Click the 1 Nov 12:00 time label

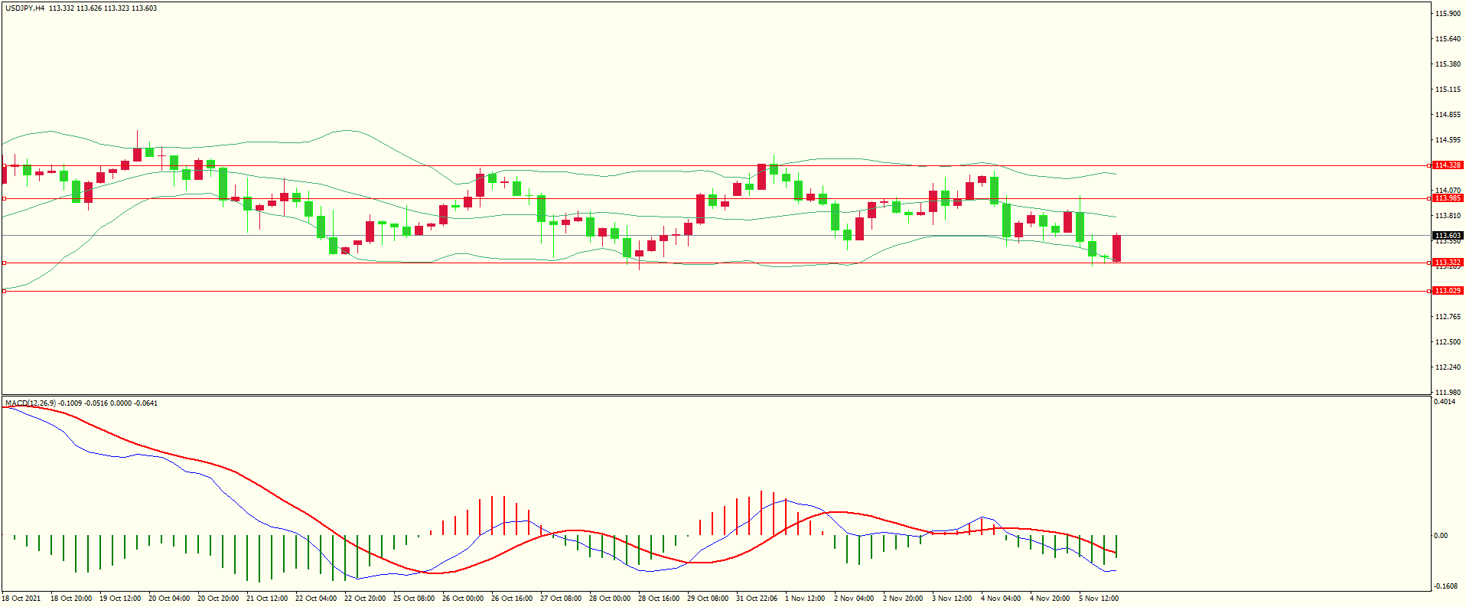pyautogui.click(x=805, y=599)
